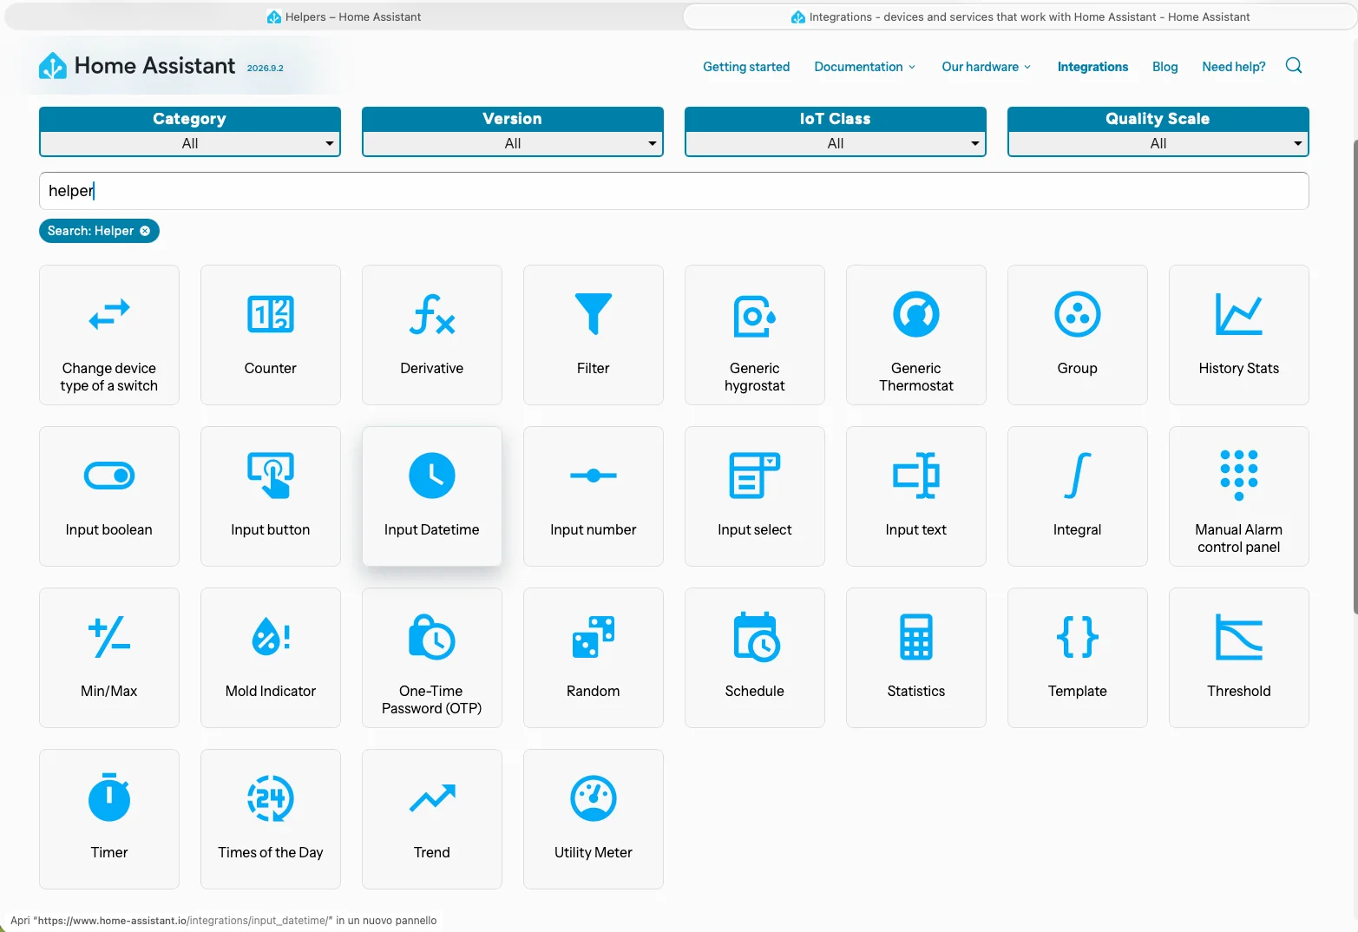Click the History Stats card label
The width and height of the screenshot is (1358, 932).
click(x=1239, y=368)
